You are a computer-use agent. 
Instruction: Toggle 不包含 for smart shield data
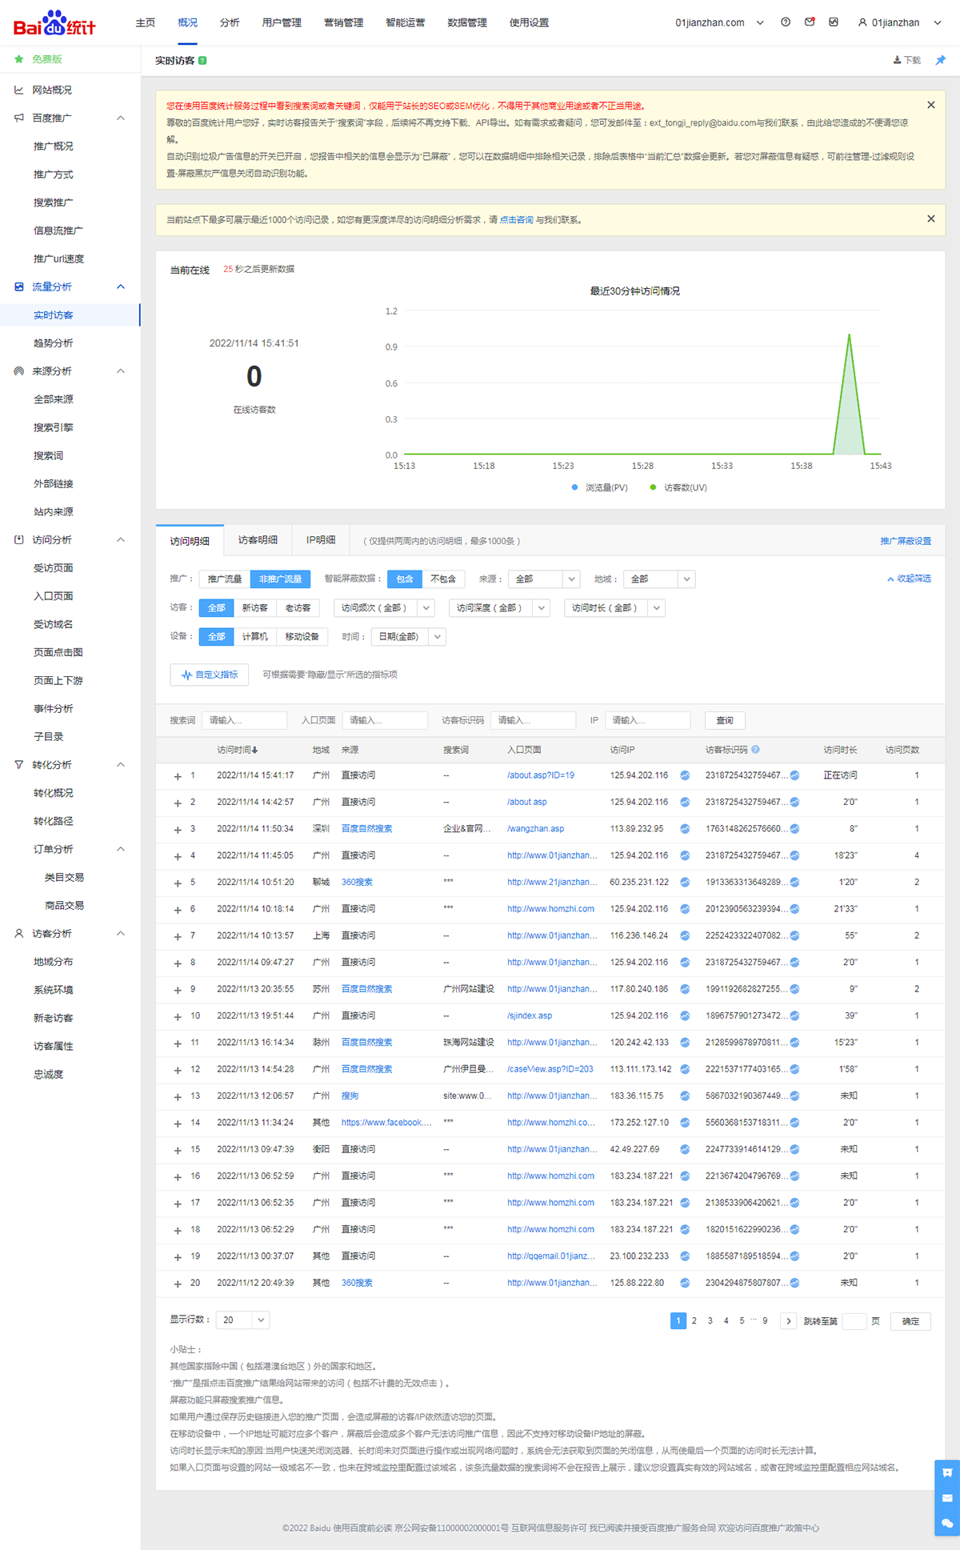point(442,579)
